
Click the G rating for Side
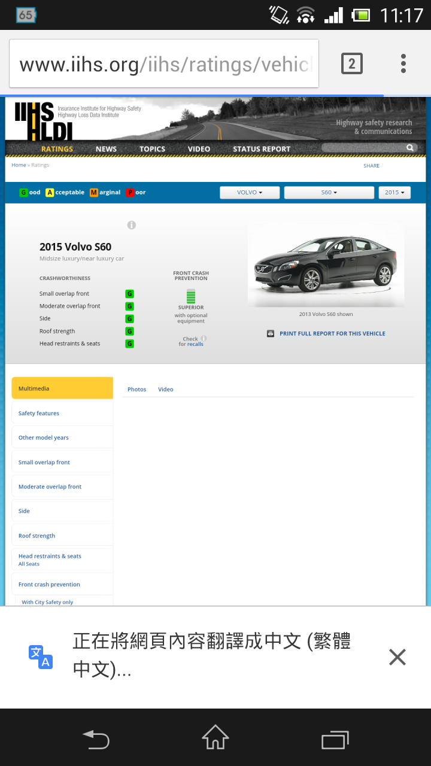129,319
